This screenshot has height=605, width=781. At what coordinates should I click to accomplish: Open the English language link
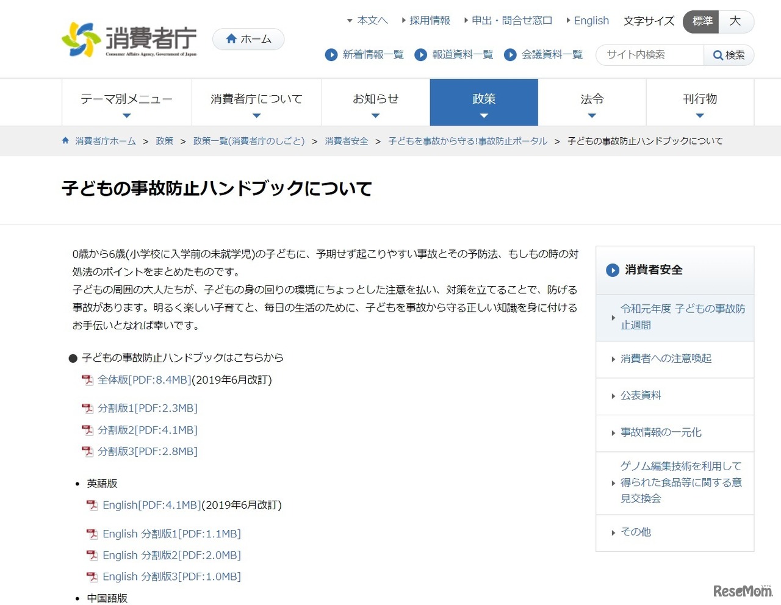pyautogui.click(x=591, y=21)
